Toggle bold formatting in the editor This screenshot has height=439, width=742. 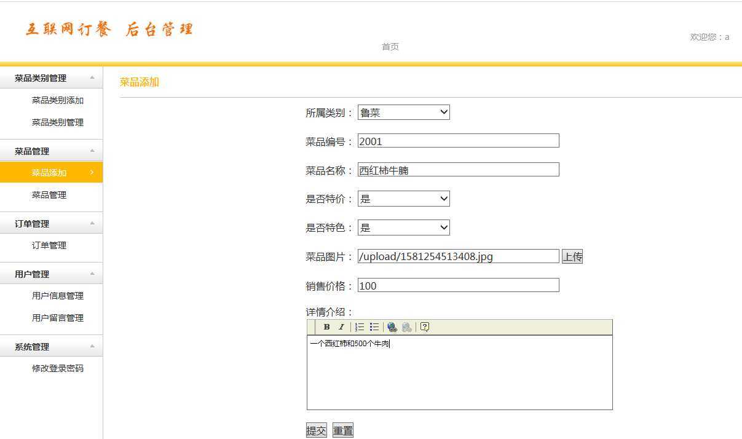(x=327, y=327)
